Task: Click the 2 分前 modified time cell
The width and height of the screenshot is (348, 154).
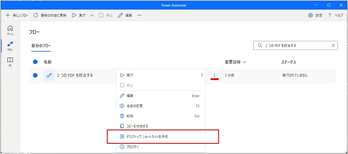Action: pyautogui.click(x=230, y=75)
